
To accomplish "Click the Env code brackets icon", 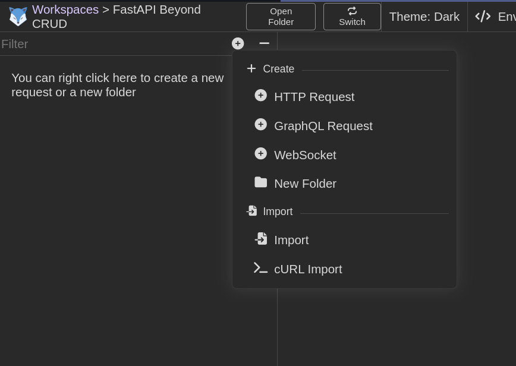I will coord(482,16).
